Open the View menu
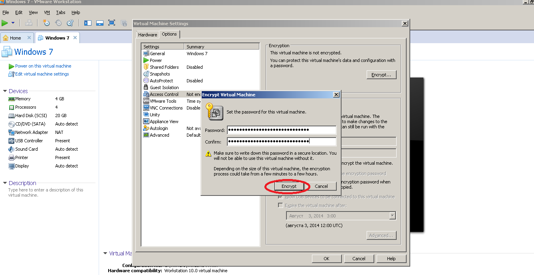 click(33, 12)
